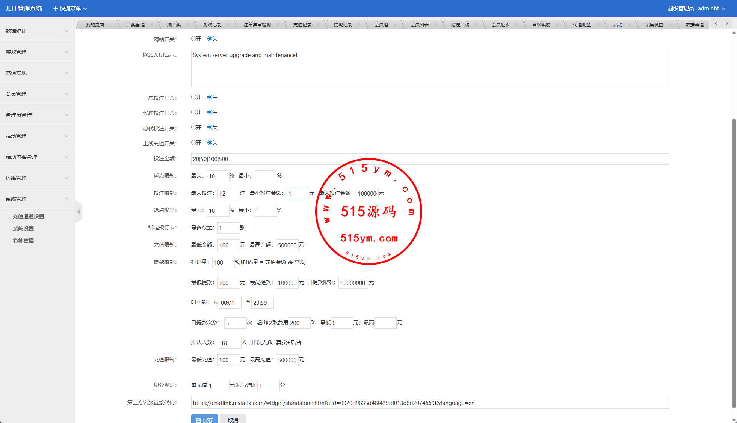Viewport: 737px width, 423px height.
Task: Turn 网站开关 to 开
Action: [x=194, y=39]
